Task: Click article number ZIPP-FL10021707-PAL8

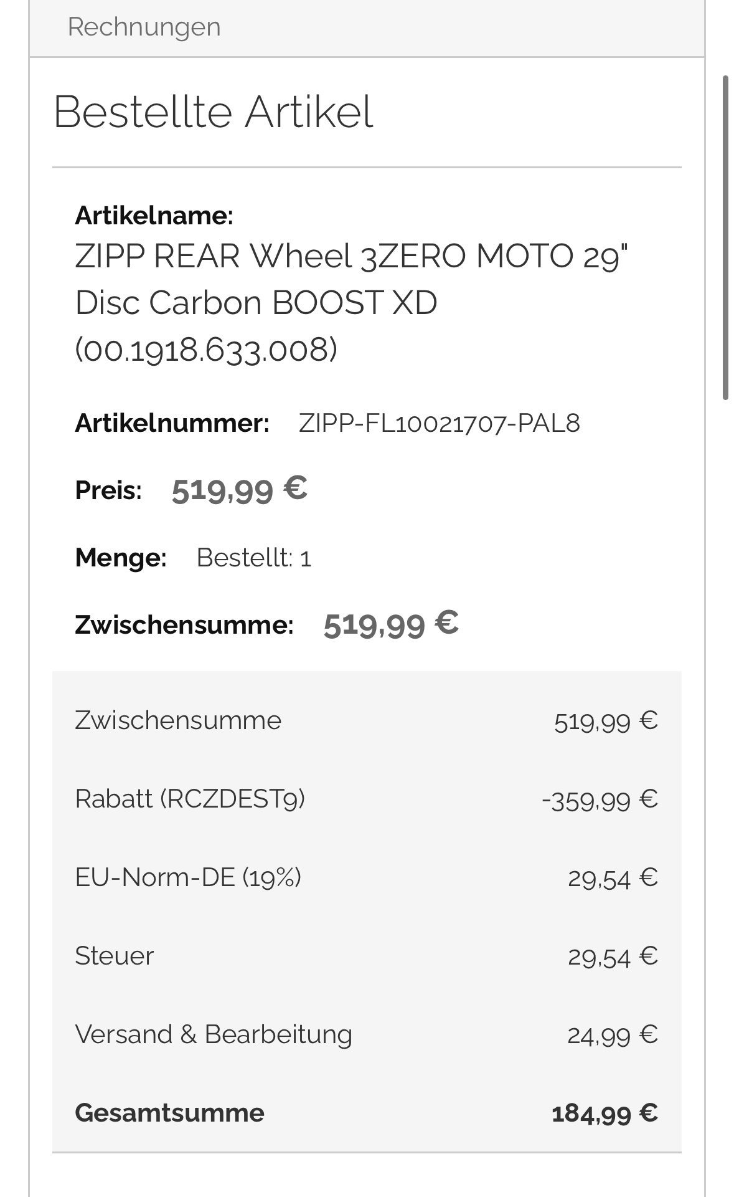Action: pyautogui.click(x=439, y=424)
